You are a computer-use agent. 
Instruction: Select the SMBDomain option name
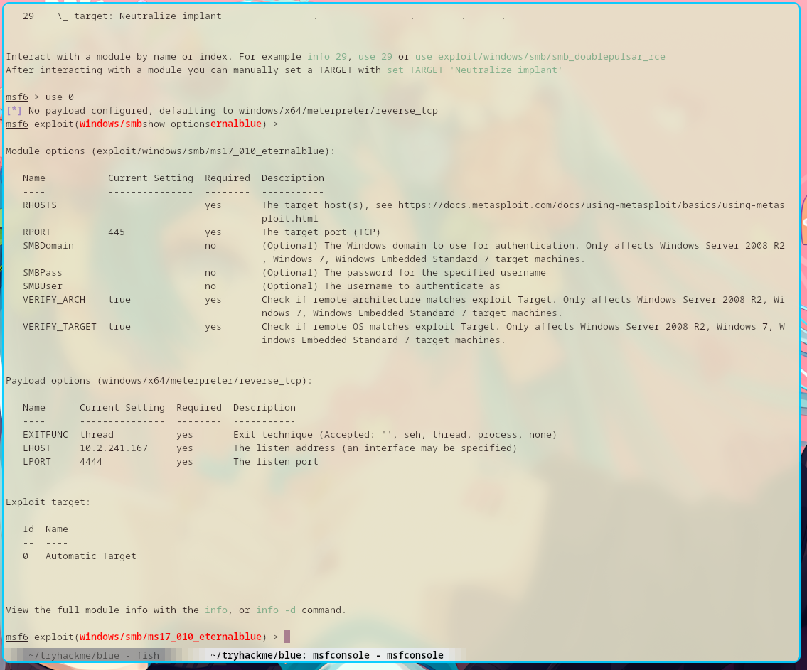[48, 246]
